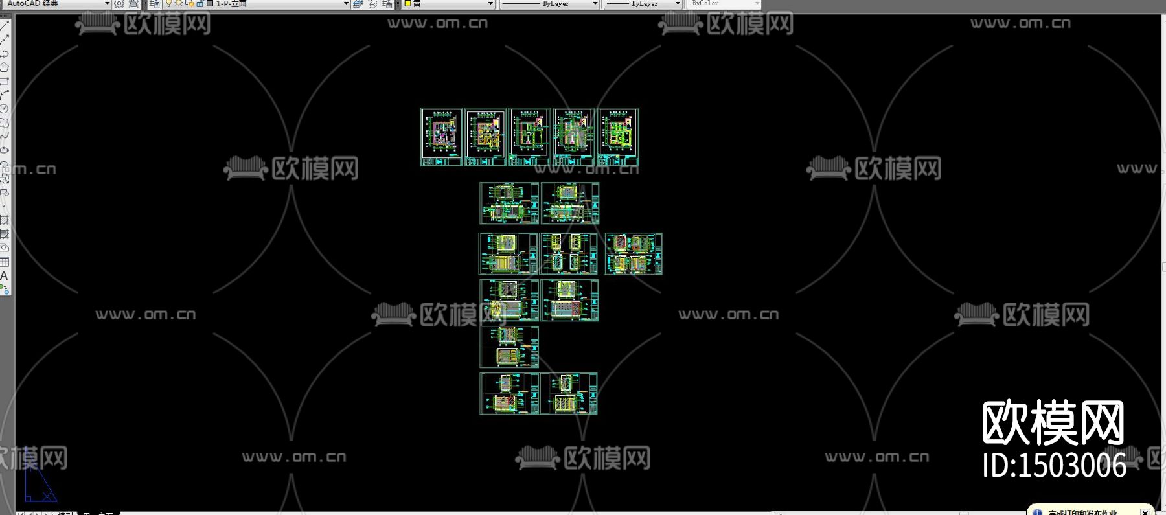The width and height of the screenshot is (1166, 515).
Task: Open the second ByLayer lineweight dropdown
Action: [x=678, y=4]
